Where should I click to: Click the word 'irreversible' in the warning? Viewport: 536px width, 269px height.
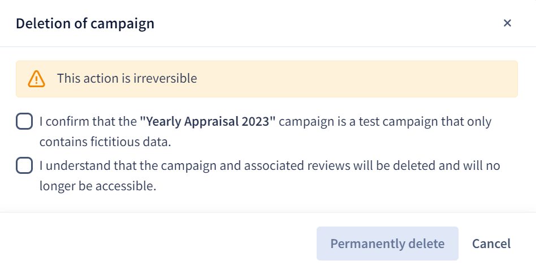165,78
